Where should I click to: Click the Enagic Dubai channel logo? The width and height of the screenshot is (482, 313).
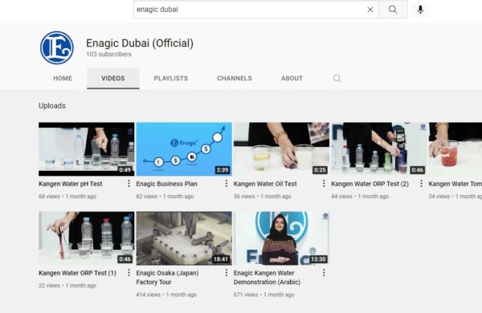[57, 47]
